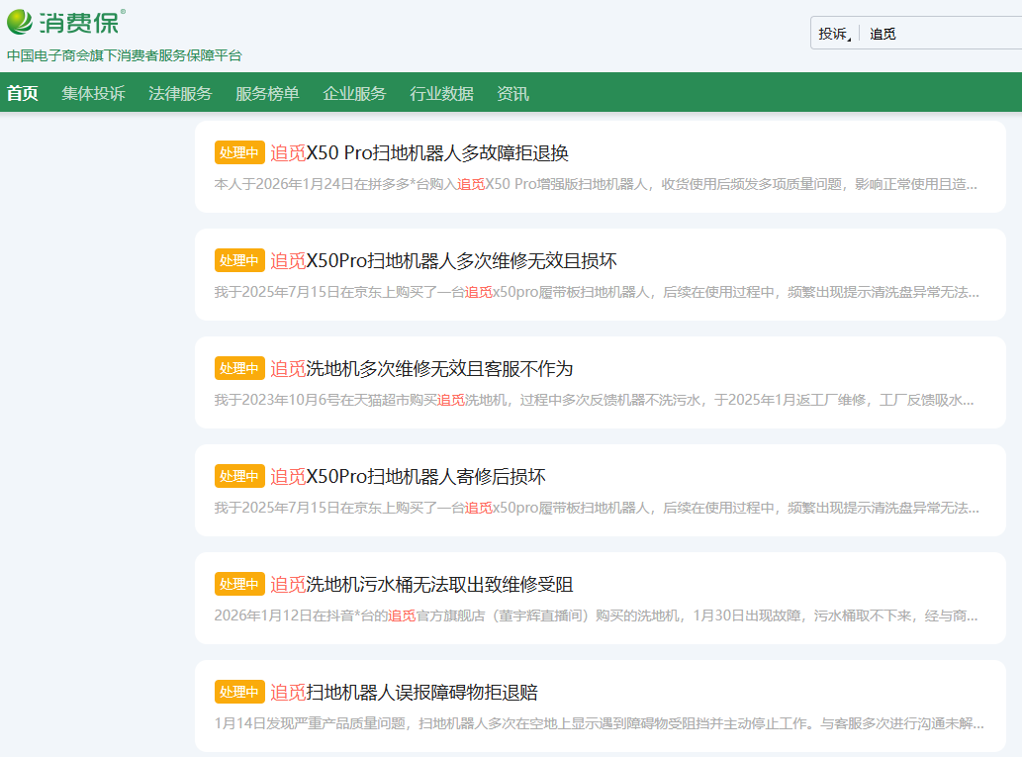Navigate to 企业服务 page
Viewport: 1022px width, 757px height.
point(354,94)
